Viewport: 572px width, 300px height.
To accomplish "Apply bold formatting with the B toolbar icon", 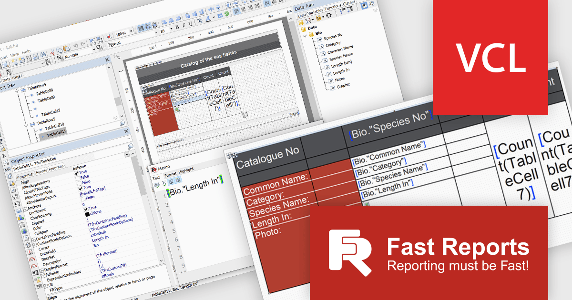I will (x=177, y=27).
